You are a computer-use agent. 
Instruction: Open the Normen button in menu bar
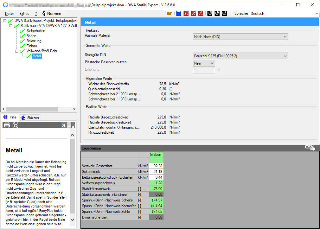tap(52, 14)
